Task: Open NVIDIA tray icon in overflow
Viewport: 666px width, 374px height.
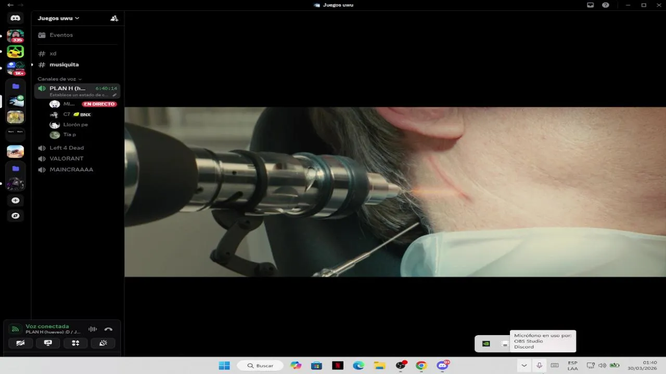Action: click(x=486, y=344)
